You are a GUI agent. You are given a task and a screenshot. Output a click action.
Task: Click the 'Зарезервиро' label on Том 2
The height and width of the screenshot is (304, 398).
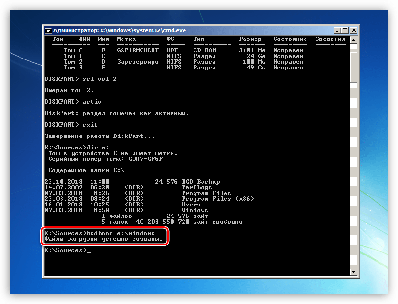click(138, 62)
